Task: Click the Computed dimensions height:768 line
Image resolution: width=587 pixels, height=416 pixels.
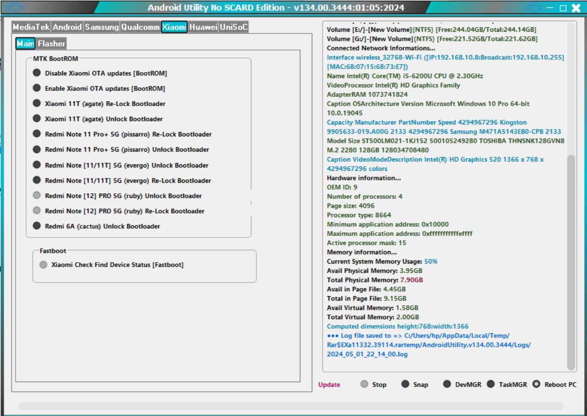Action: click(x=398, y=326)
